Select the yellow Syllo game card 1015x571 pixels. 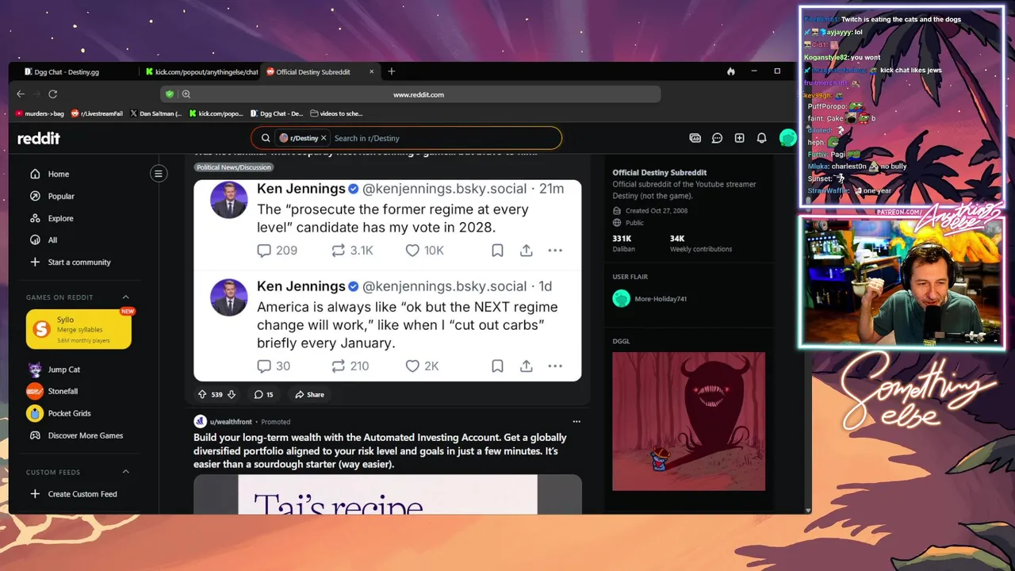[79, 329]
